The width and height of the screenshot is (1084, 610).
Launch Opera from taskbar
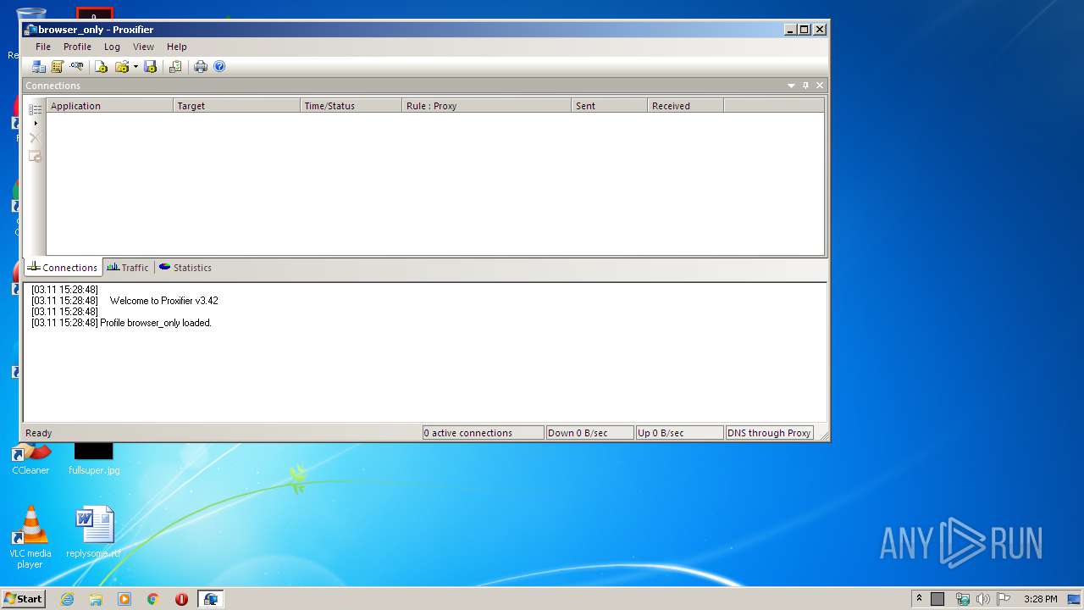[x=181, y=599]
